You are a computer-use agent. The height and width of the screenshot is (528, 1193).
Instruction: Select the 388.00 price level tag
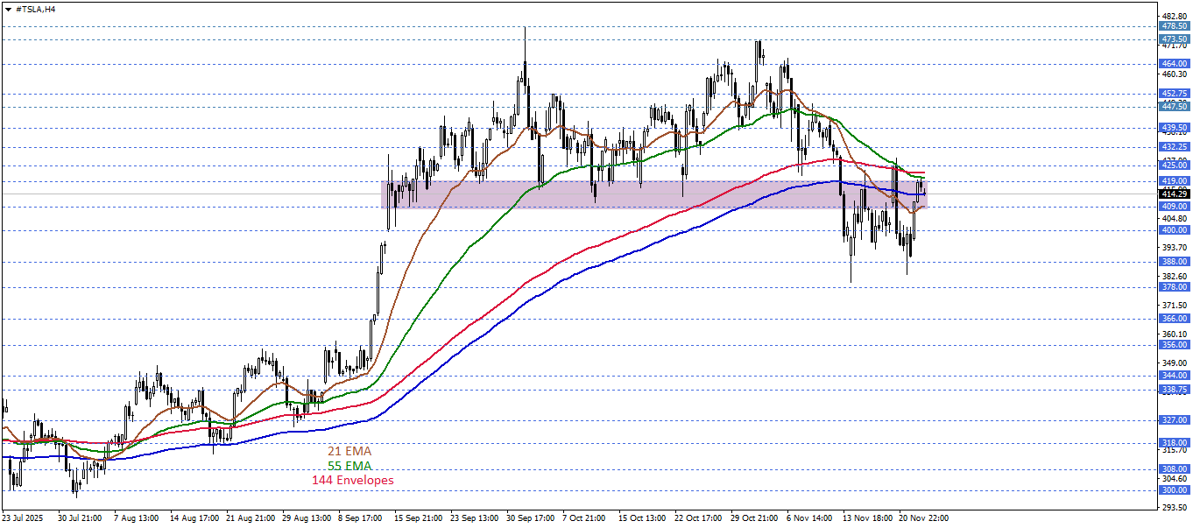(x=1173, y=261)
